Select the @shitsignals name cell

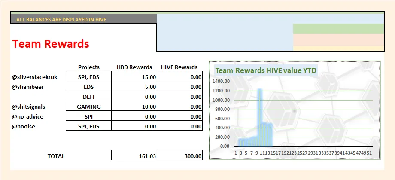click(28, 107)
